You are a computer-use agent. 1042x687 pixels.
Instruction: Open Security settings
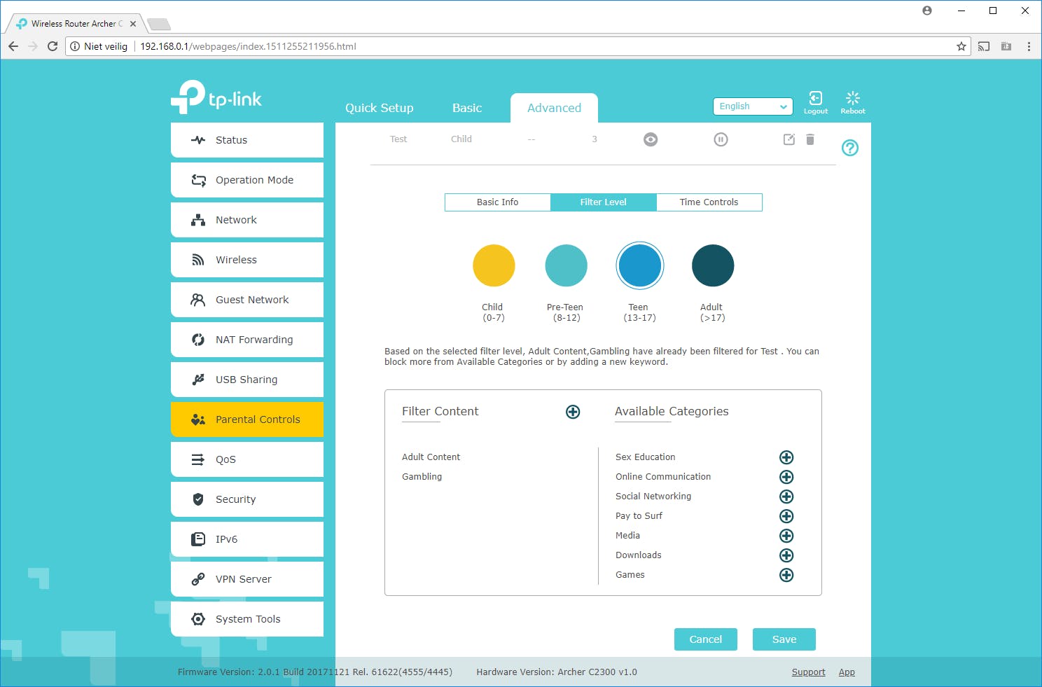(x=247, y=499)
